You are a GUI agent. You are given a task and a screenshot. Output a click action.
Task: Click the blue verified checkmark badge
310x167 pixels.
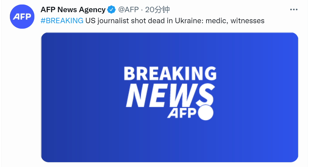coord(112,9)
